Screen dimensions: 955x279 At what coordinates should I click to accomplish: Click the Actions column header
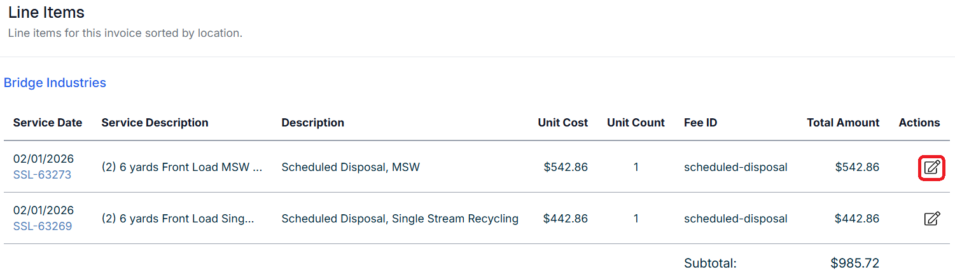pos(919,123)
